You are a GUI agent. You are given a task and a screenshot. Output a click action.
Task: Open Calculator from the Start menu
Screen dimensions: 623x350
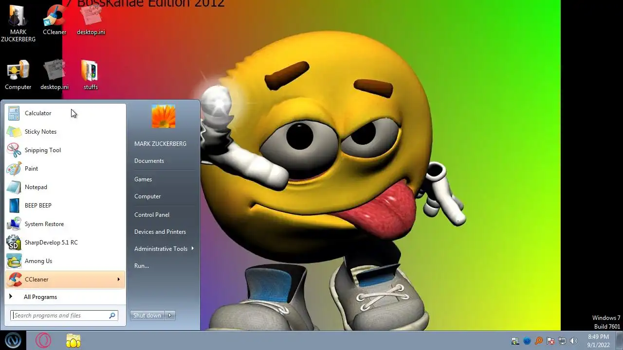click(65, 113)
